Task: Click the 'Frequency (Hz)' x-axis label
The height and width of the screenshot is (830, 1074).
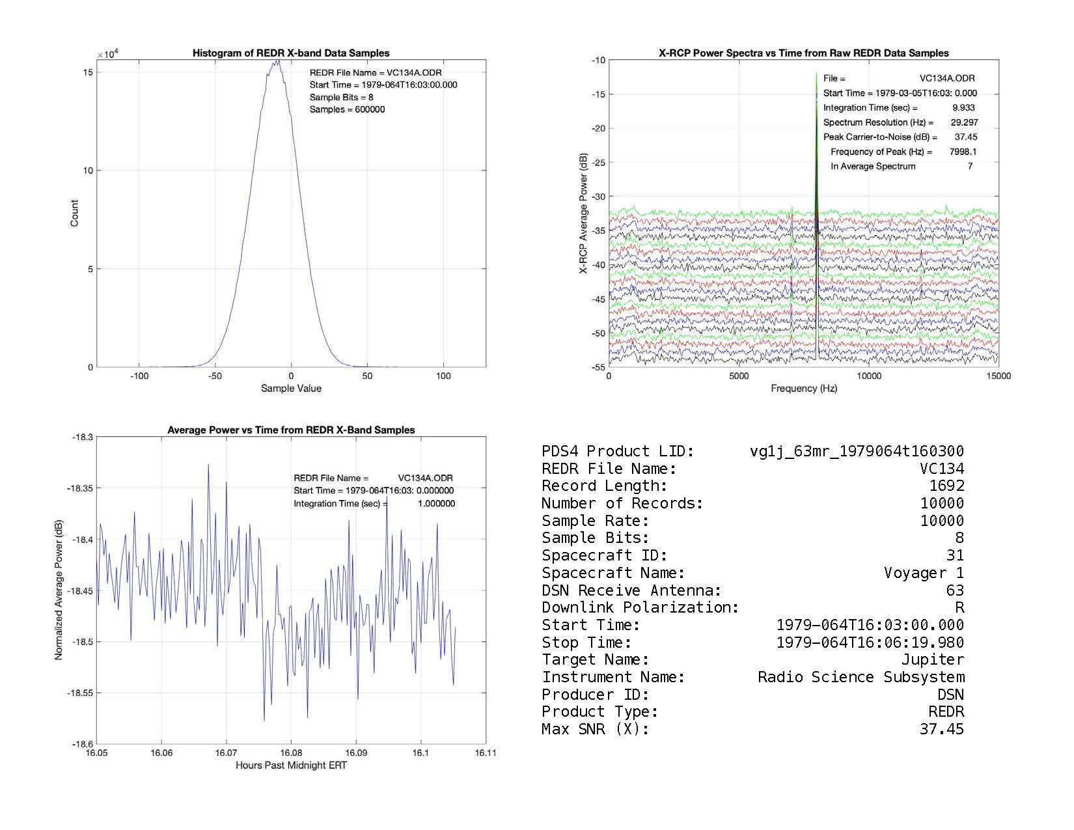Action: click(803, 389)
